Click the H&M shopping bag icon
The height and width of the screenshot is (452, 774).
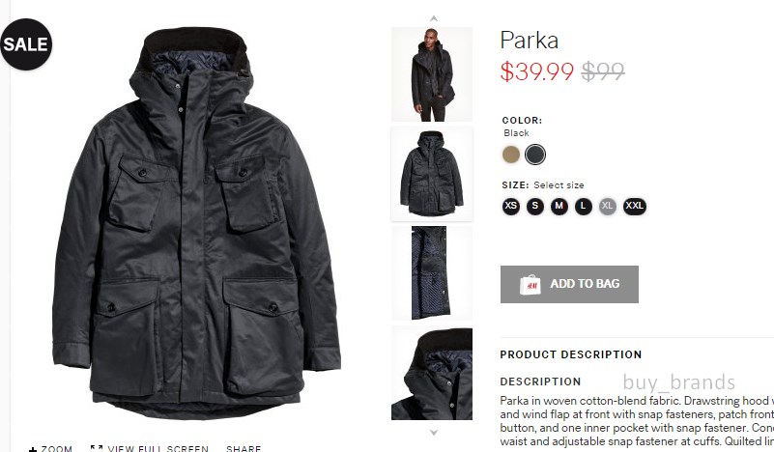(x=530, y=285)
